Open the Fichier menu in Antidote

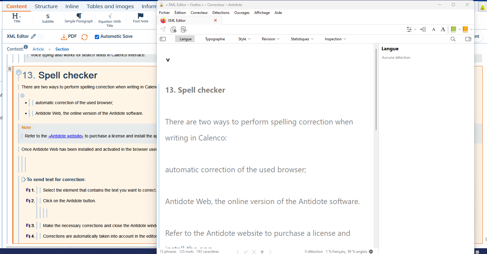[164, 13]
